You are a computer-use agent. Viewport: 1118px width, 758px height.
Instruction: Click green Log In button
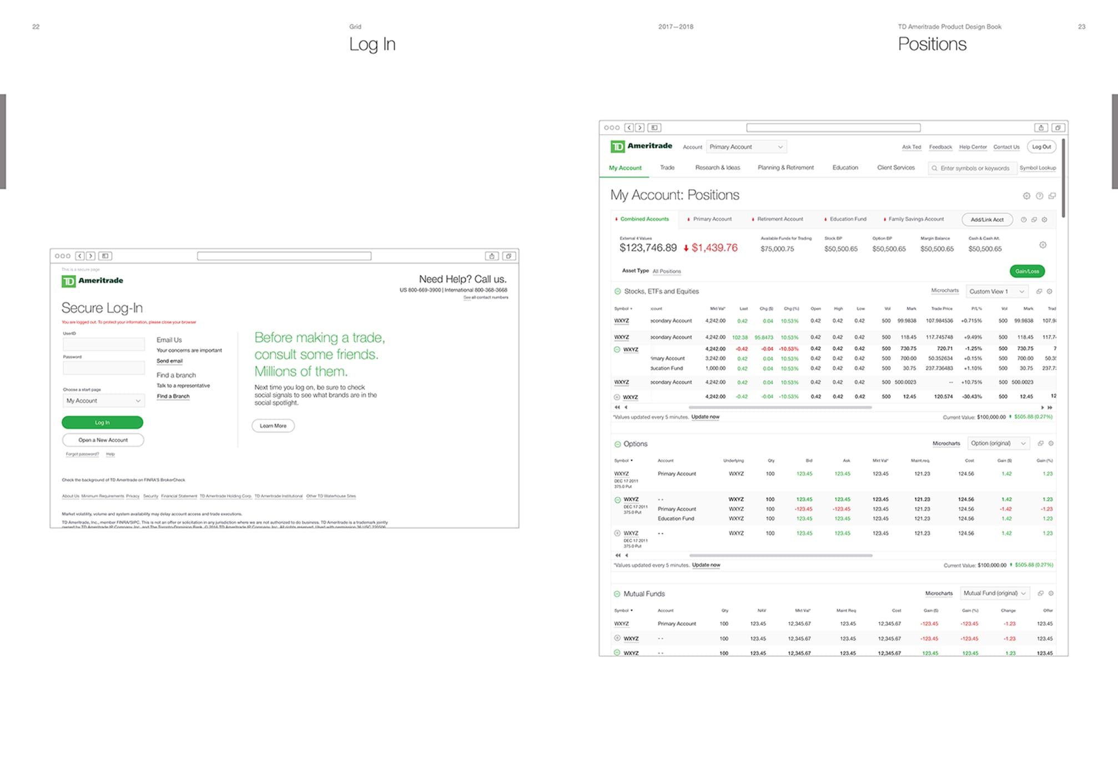103,422
